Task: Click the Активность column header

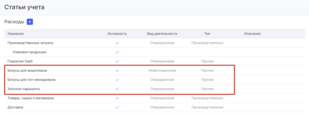Action: point(117,34)
